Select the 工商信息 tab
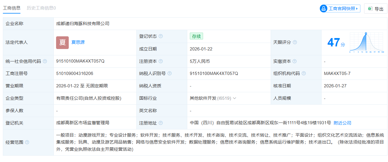The width and height of the screenshot is (388, 162). (x=12, y=8)
